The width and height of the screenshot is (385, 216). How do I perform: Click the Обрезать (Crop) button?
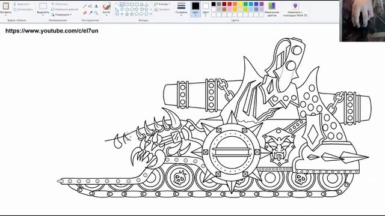coord(59,4)
